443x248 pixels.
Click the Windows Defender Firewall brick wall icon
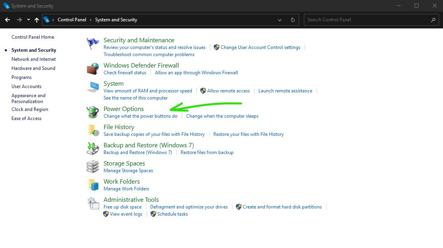(92, 69)
